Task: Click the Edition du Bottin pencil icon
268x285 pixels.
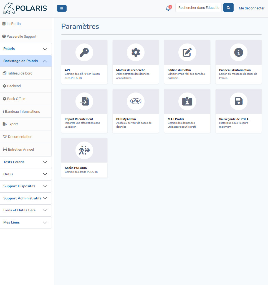Action: (187, 52)
